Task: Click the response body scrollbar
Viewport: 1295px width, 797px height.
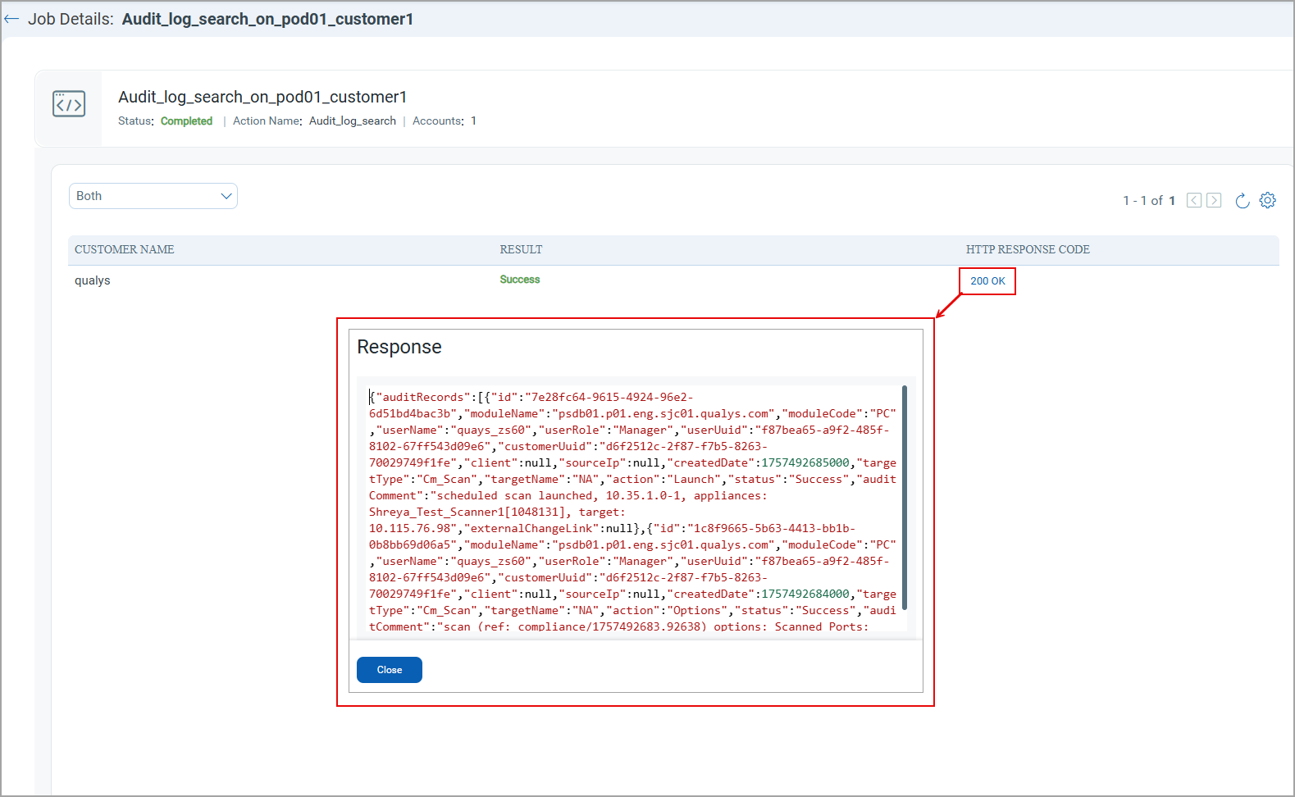Action: pyautogui.click(x=905, y=498)
